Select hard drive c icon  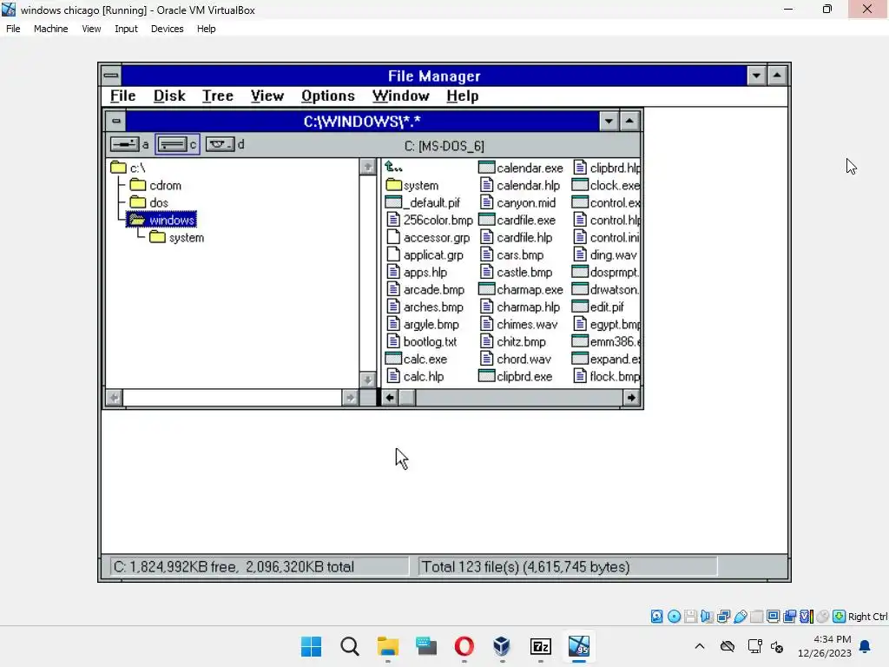[x=172, y=145]
